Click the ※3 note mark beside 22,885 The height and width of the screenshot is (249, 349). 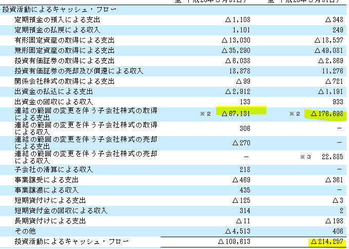(305, 157)
